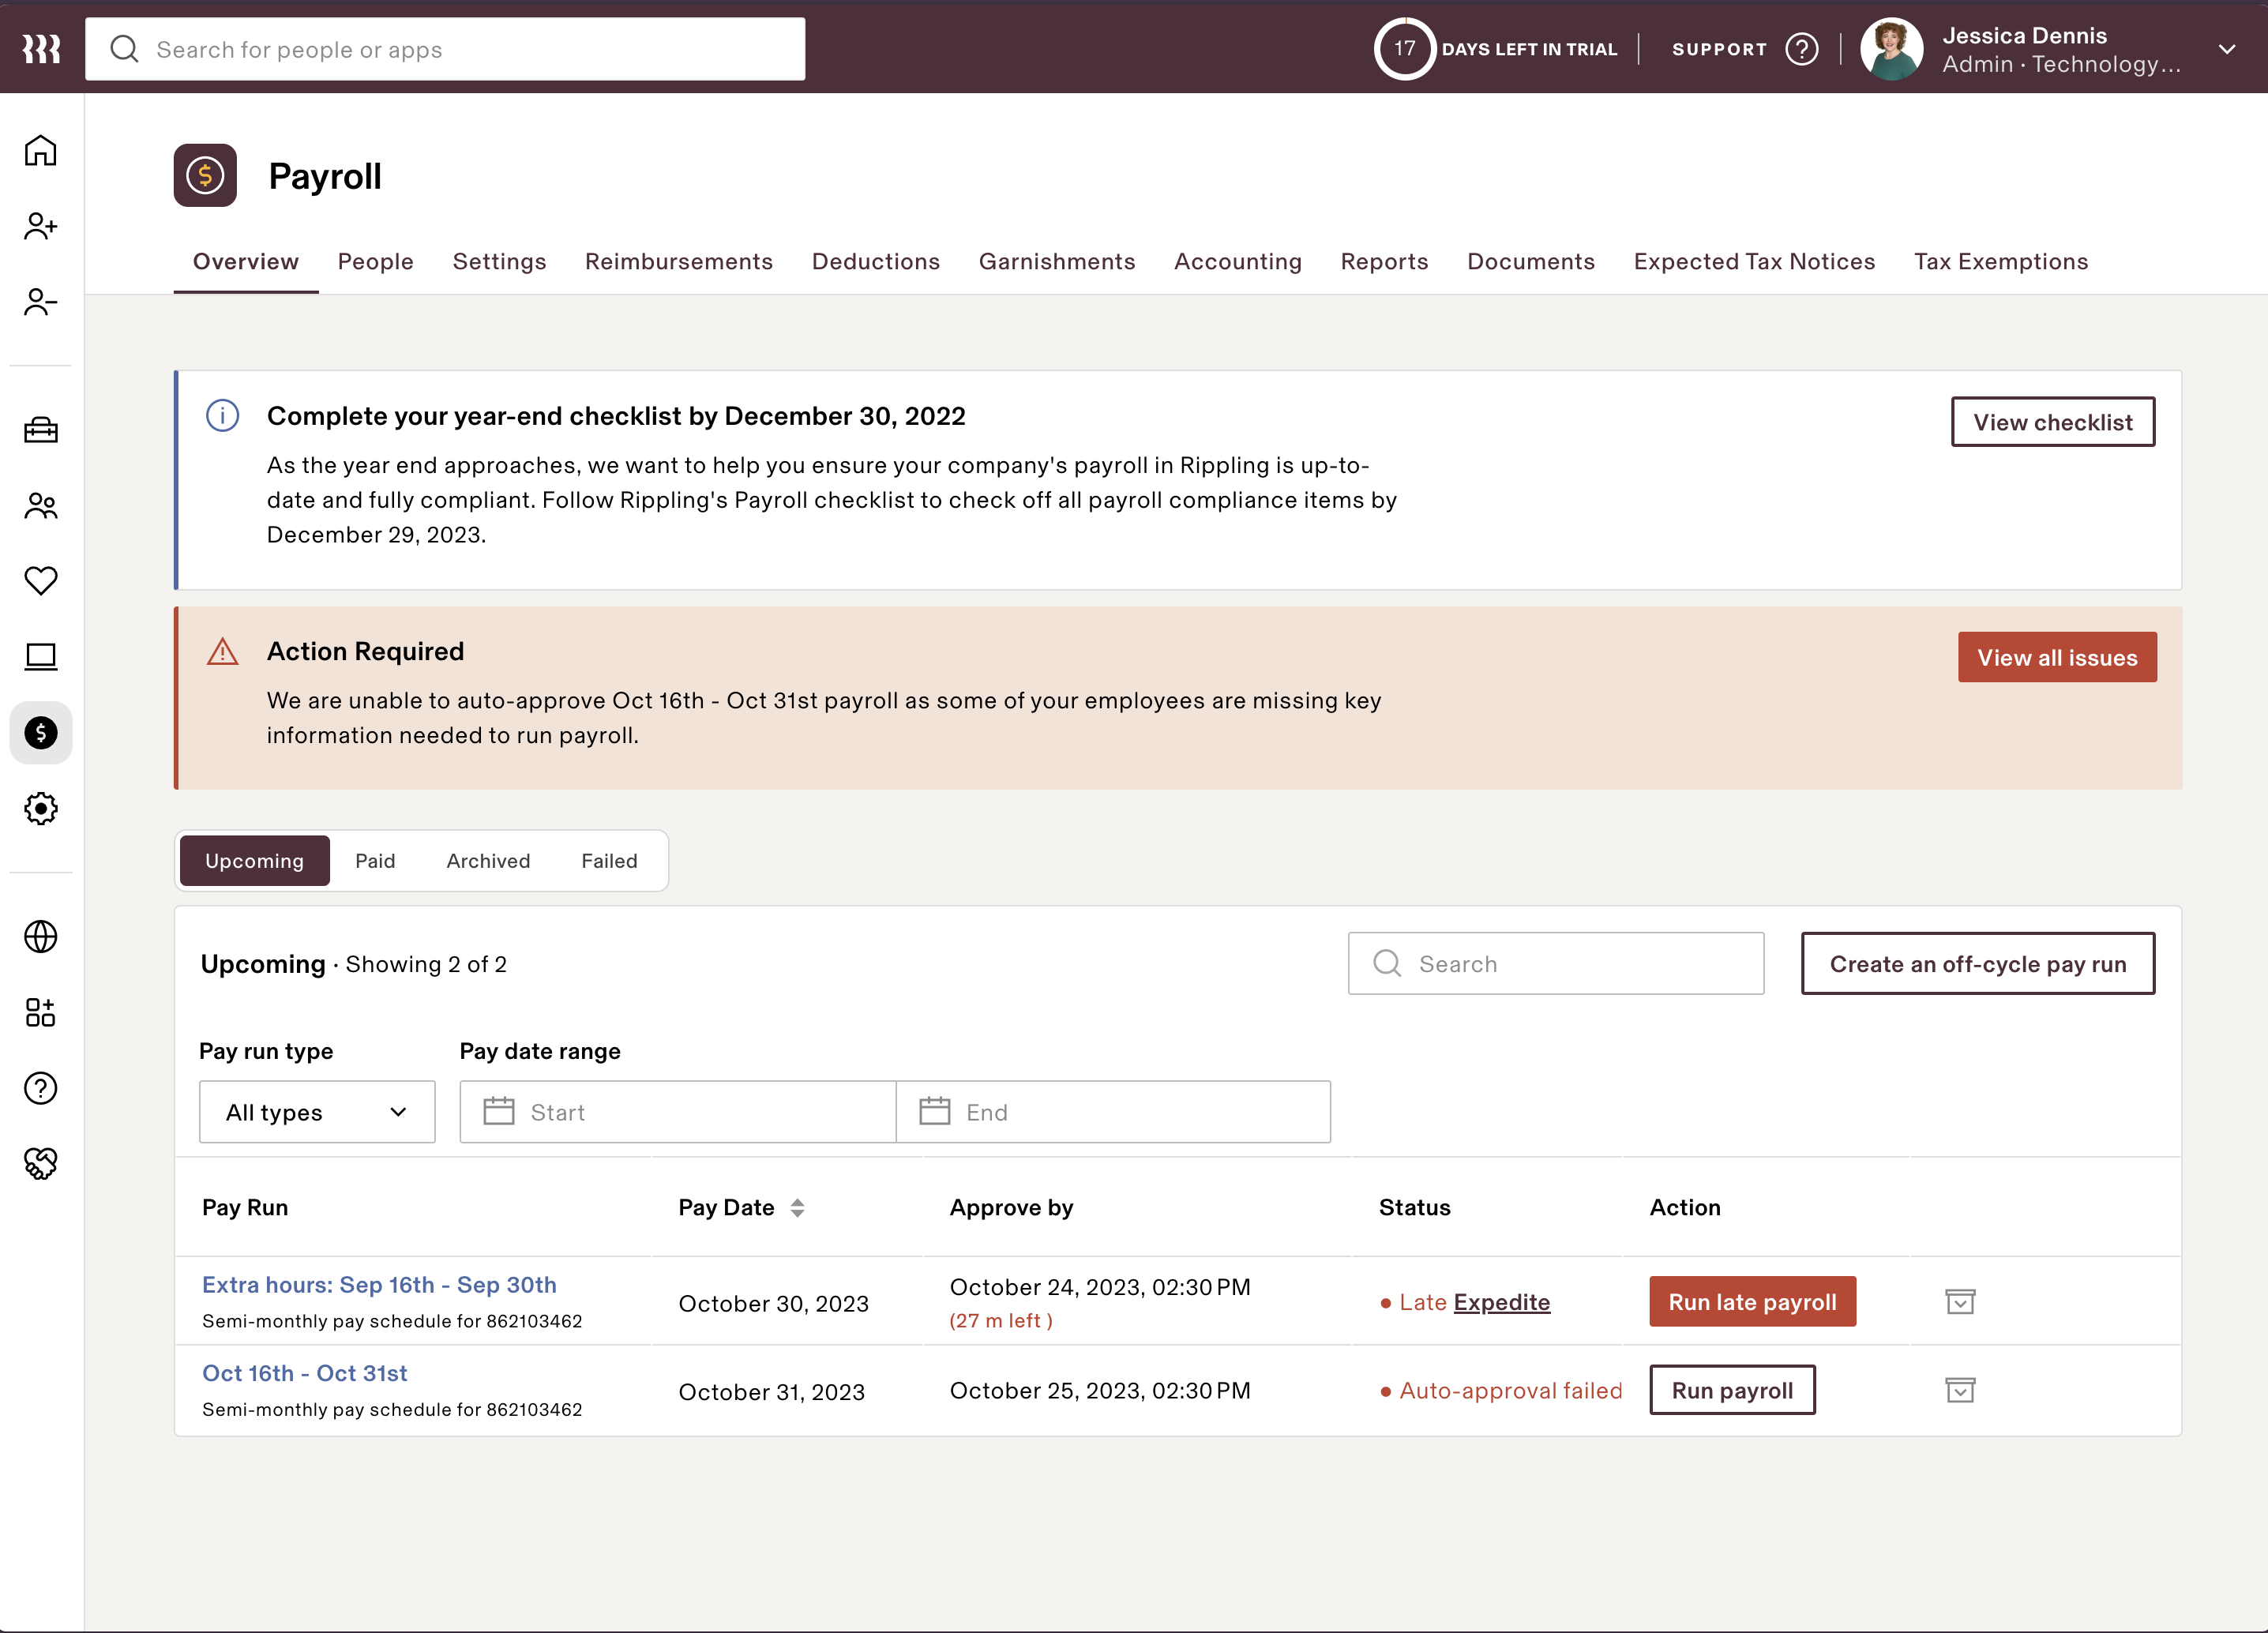Click the Late status label
2268x1633 pixels.
click(1423, 1302)
